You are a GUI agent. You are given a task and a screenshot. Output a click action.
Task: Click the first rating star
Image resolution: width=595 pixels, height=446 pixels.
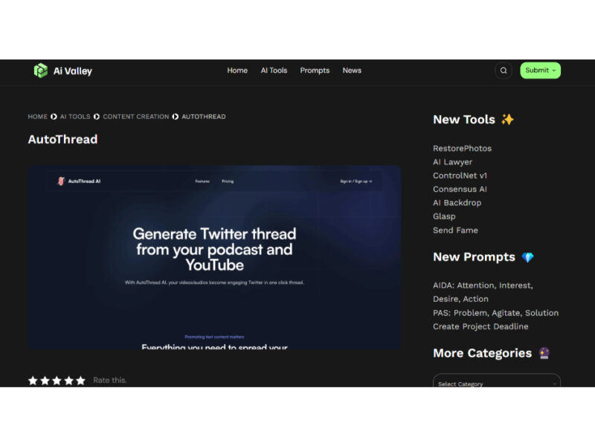coord(33,381)
